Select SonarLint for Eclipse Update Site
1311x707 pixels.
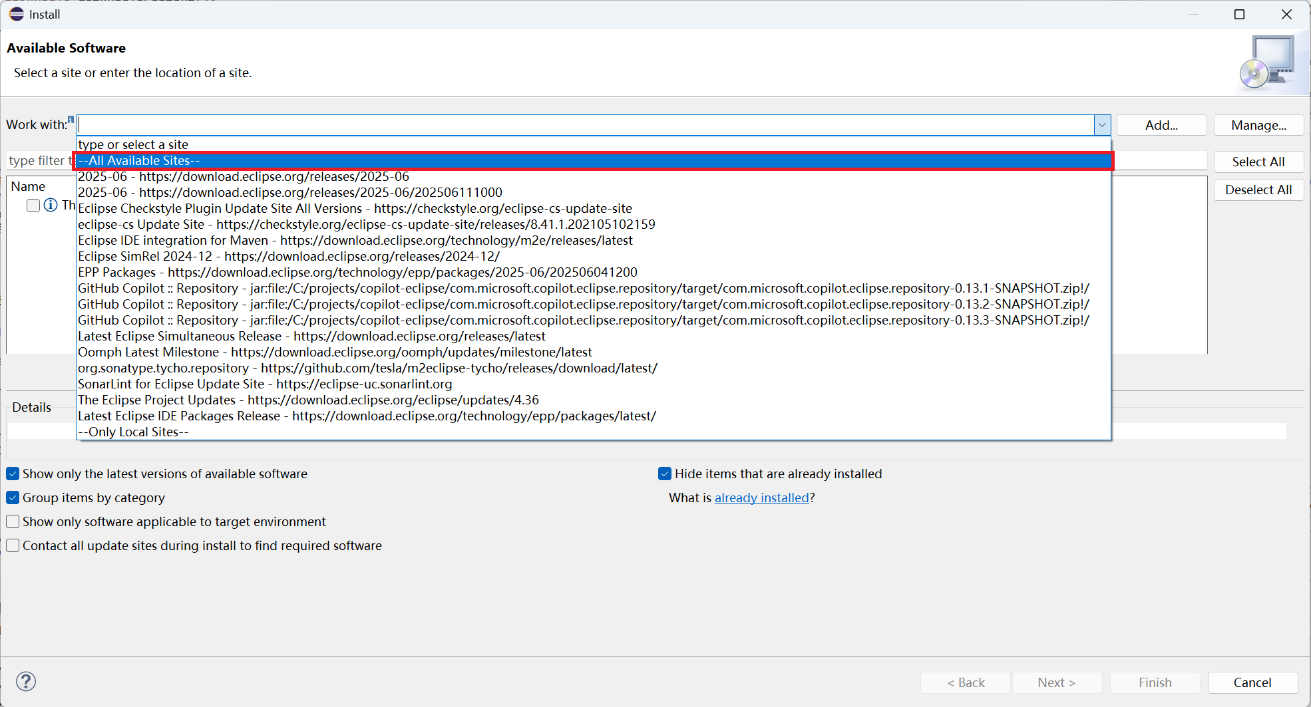594,384
